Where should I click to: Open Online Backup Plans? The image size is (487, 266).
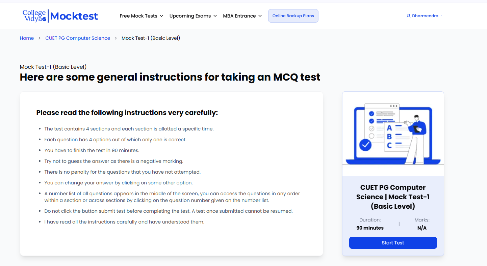(x=293, y=16)
